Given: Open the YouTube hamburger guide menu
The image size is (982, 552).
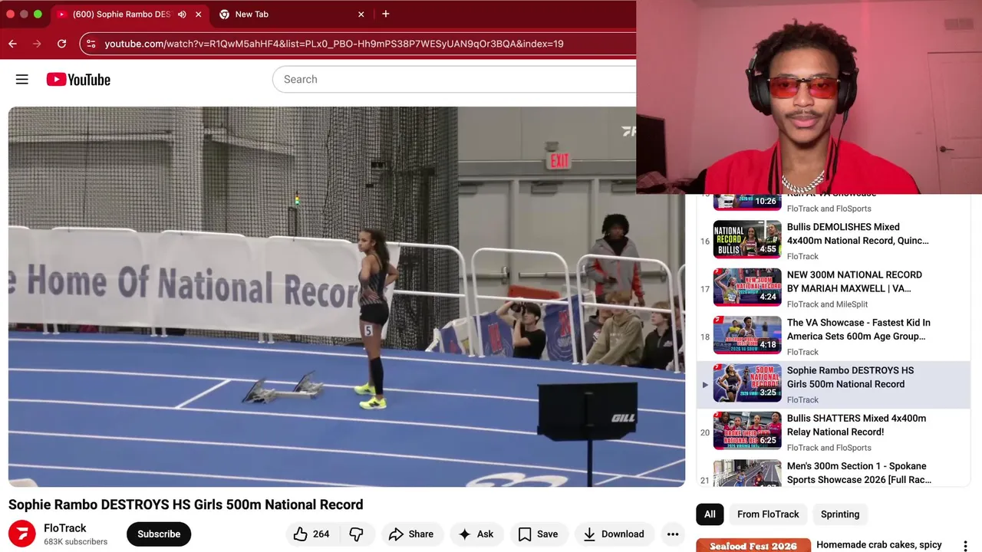Looking at the screenshot, I should [x=22, y=79].
